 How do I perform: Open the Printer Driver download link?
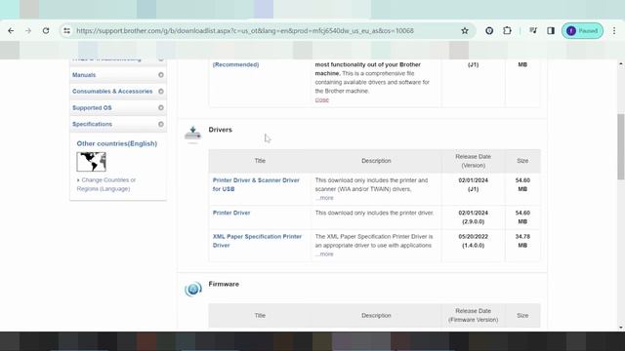pos(231,213)
